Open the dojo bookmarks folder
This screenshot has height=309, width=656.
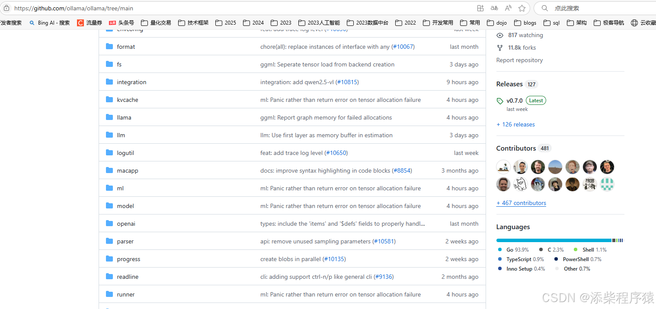(x=497, y=23)
